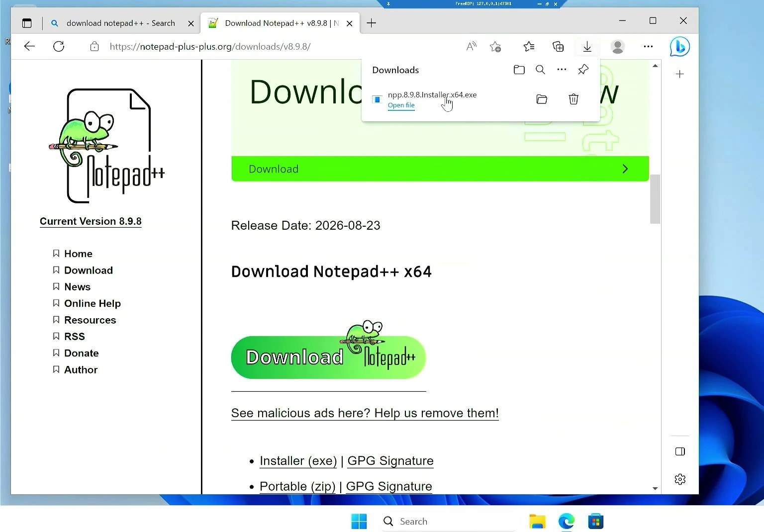This screenshot has height=532, width=764.
Task: Open More options in Downloads panel
Action: (x=562, y=70)
